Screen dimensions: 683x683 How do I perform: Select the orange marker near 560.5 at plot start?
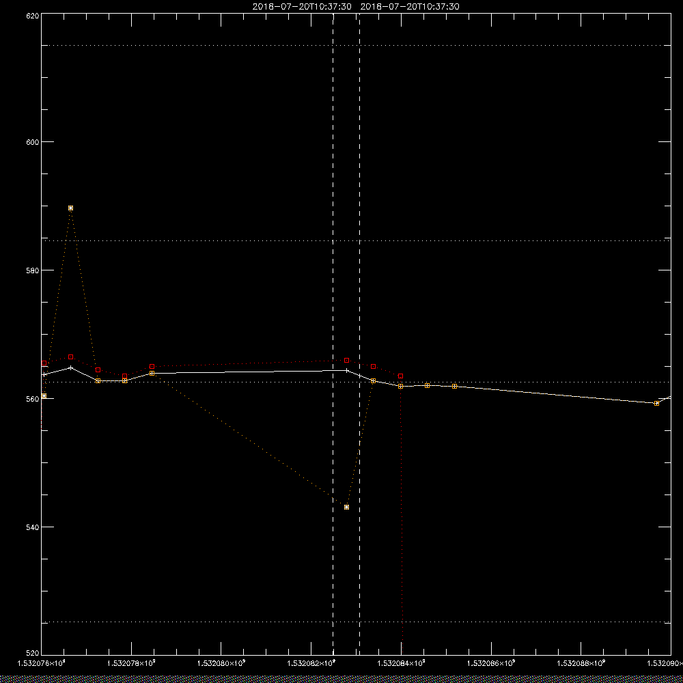44,396
